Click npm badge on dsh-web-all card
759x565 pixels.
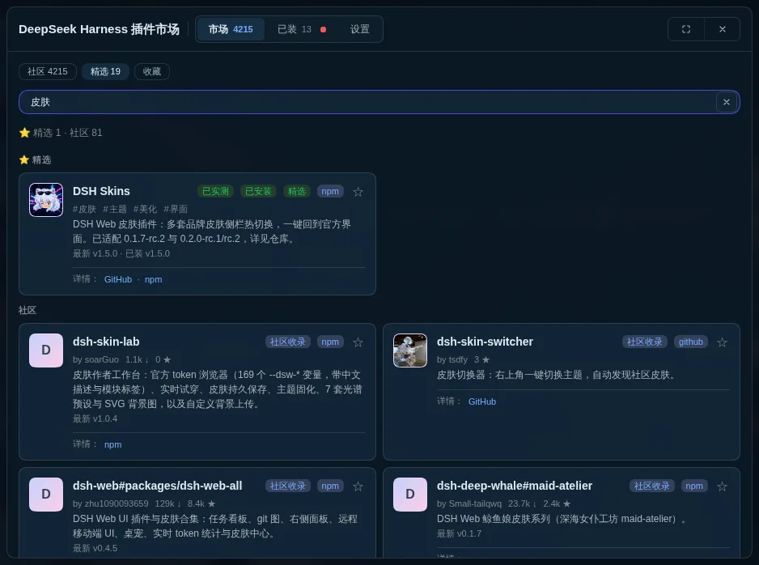pos(330,486)
